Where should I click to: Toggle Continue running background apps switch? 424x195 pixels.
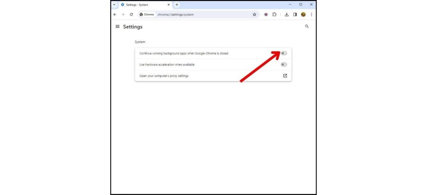pos(284,53)
